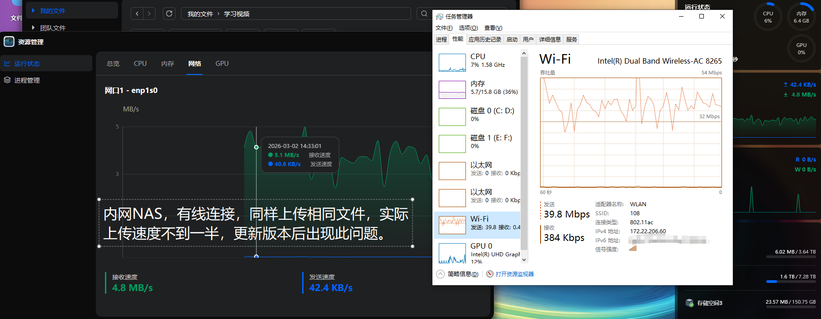Click the 1.6 TB / 7.28 TB usage bar

[791, 282]
